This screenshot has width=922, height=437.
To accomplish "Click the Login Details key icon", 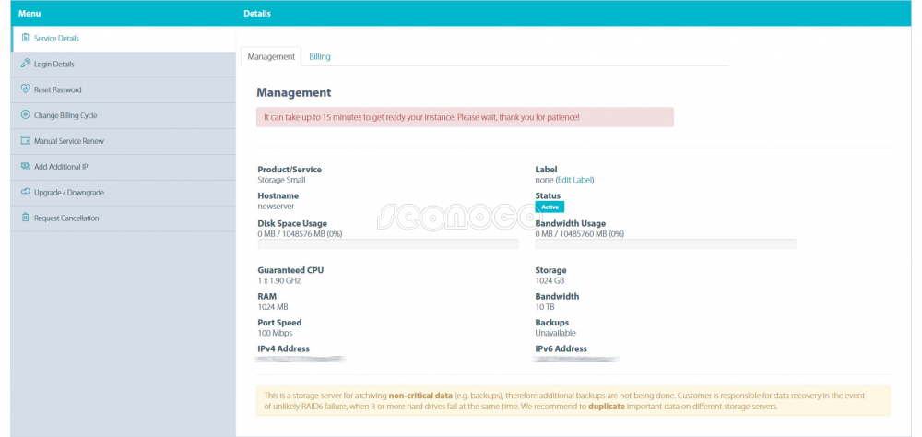I will pyautogui.click(x=25, y=64).
